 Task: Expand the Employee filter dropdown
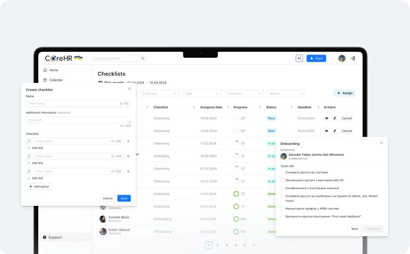(160, 93)
